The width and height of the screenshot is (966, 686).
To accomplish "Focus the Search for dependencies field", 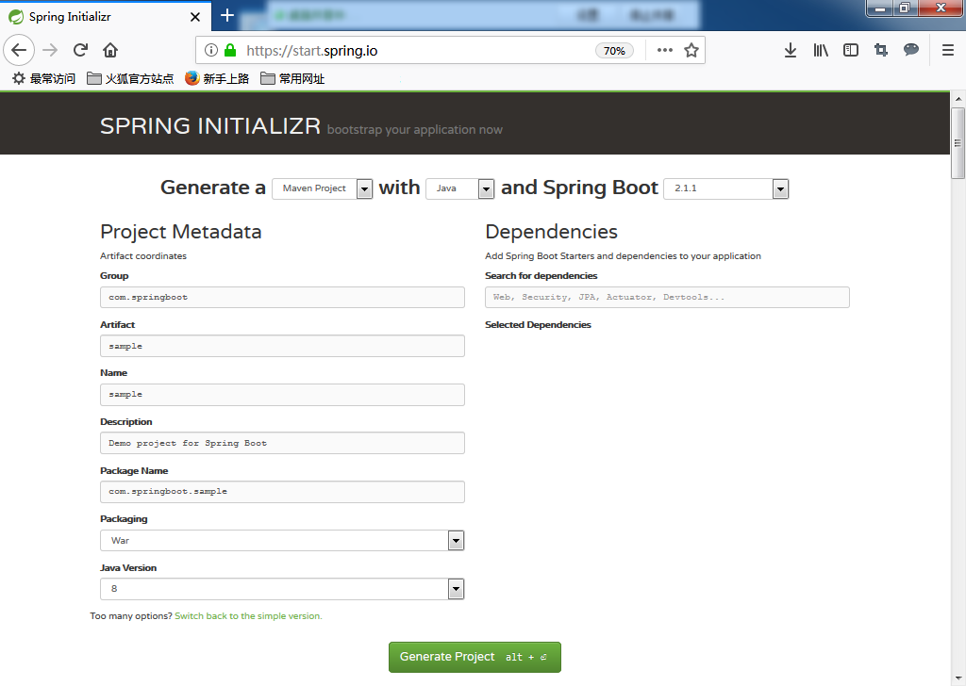I will tap(667, 298).
